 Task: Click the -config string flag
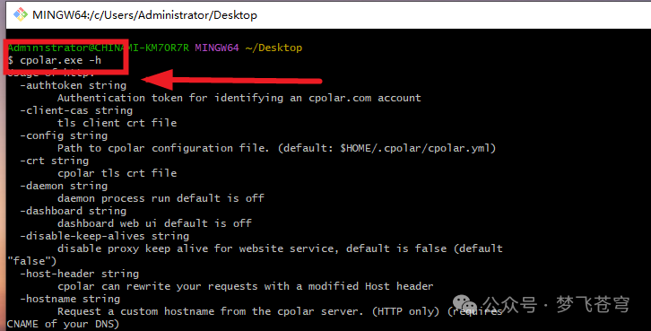point(64,135)
